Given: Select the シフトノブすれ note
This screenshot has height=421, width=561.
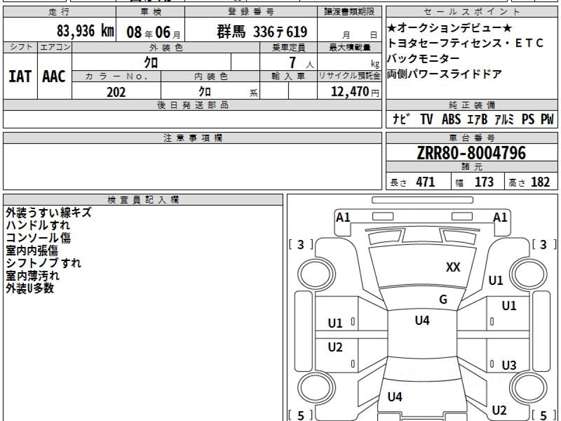Looking at the screenshot, I should (x=43, y=263).
